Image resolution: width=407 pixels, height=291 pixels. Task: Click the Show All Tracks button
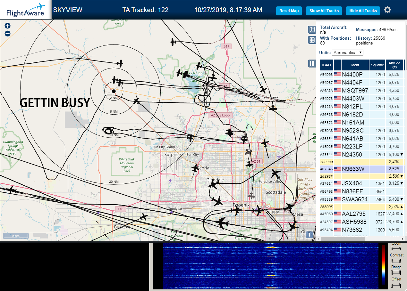pos(324,11)
